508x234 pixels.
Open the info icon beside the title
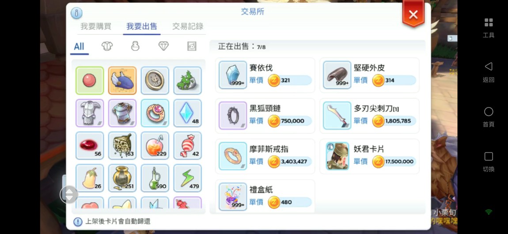76,13
